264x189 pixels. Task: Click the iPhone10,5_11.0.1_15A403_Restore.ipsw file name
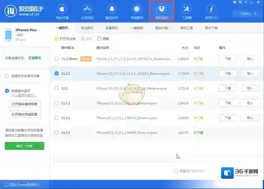coord(127,132)
